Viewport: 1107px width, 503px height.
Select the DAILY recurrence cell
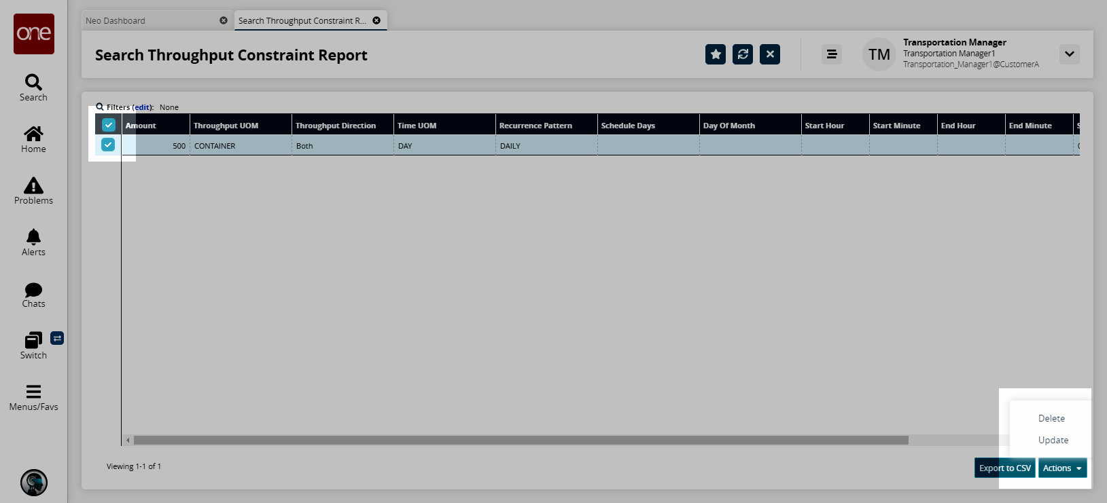pyautogui.click(x=547, y=146)
